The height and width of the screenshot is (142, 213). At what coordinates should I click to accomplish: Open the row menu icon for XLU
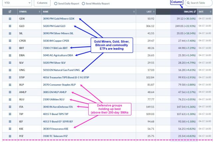[10, 99]
